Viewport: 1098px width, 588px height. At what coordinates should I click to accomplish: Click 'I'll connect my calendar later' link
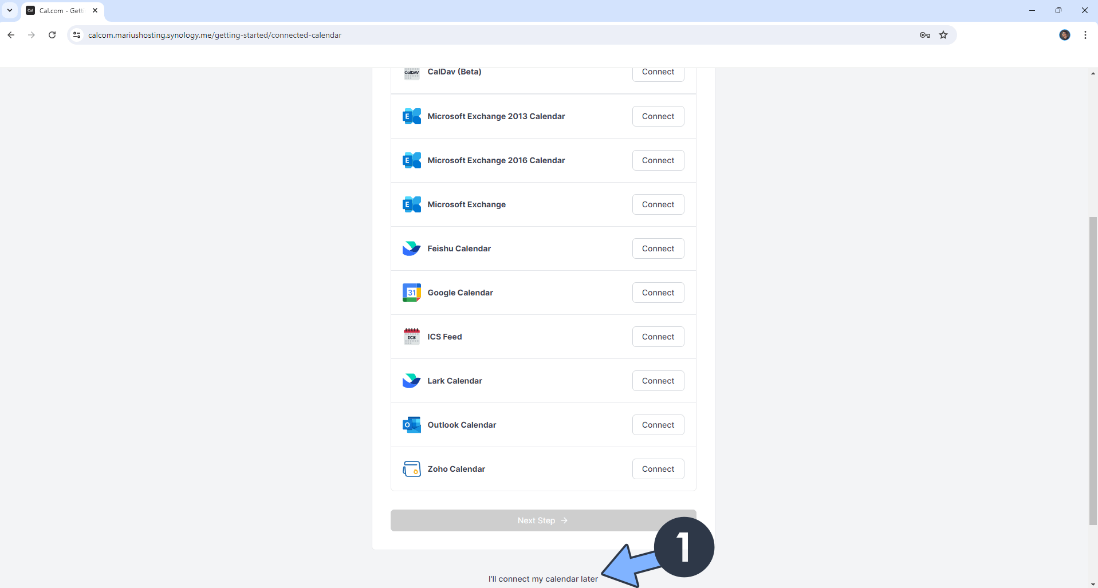[x=543, y=579]
